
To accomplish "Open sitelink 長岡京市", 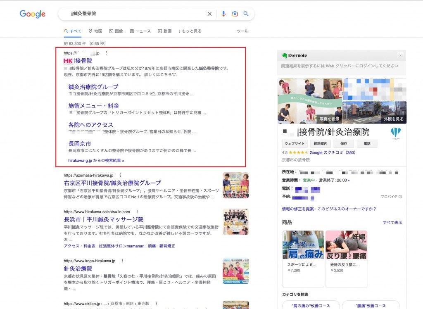I will (80, 144).
